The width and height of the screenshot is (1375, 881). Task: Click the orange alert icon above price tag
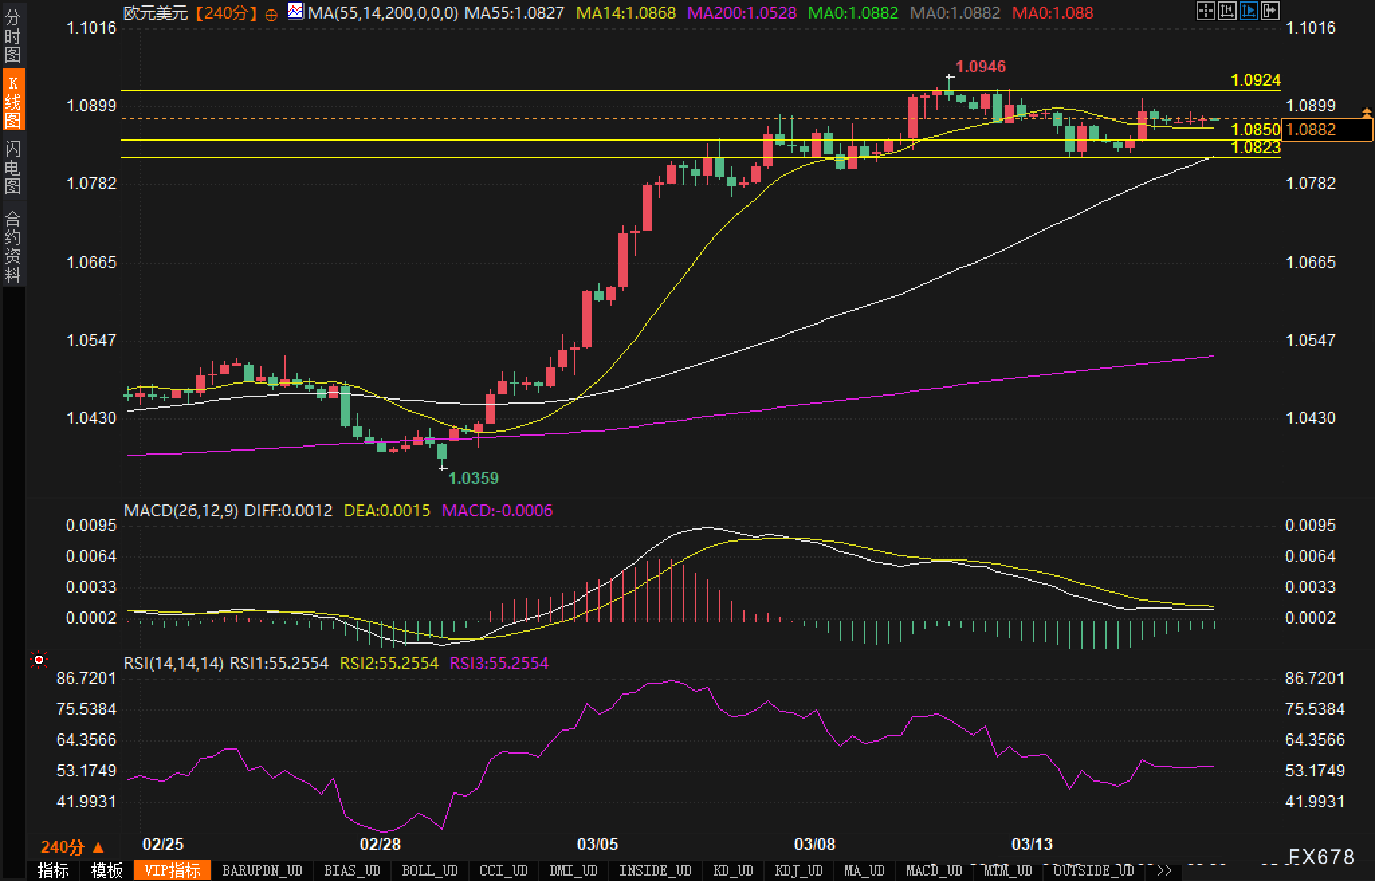click(1366, 111)
